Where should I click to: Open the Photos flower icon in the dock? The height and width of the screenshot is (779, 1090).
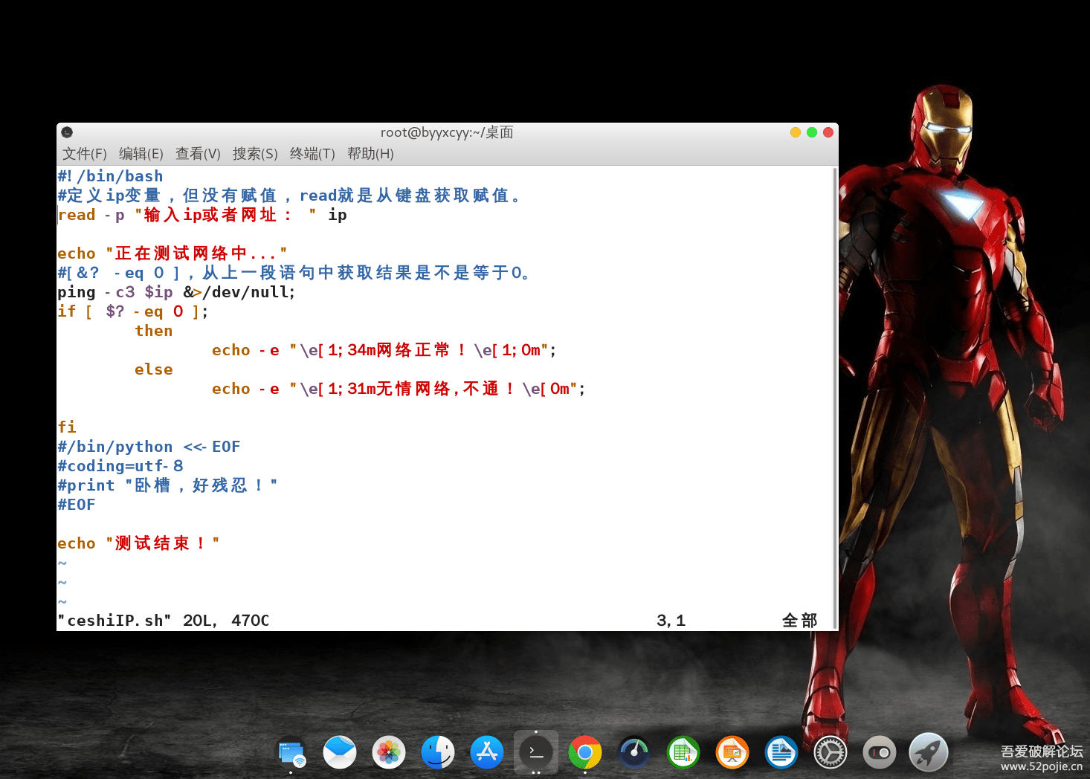(389, 753)
